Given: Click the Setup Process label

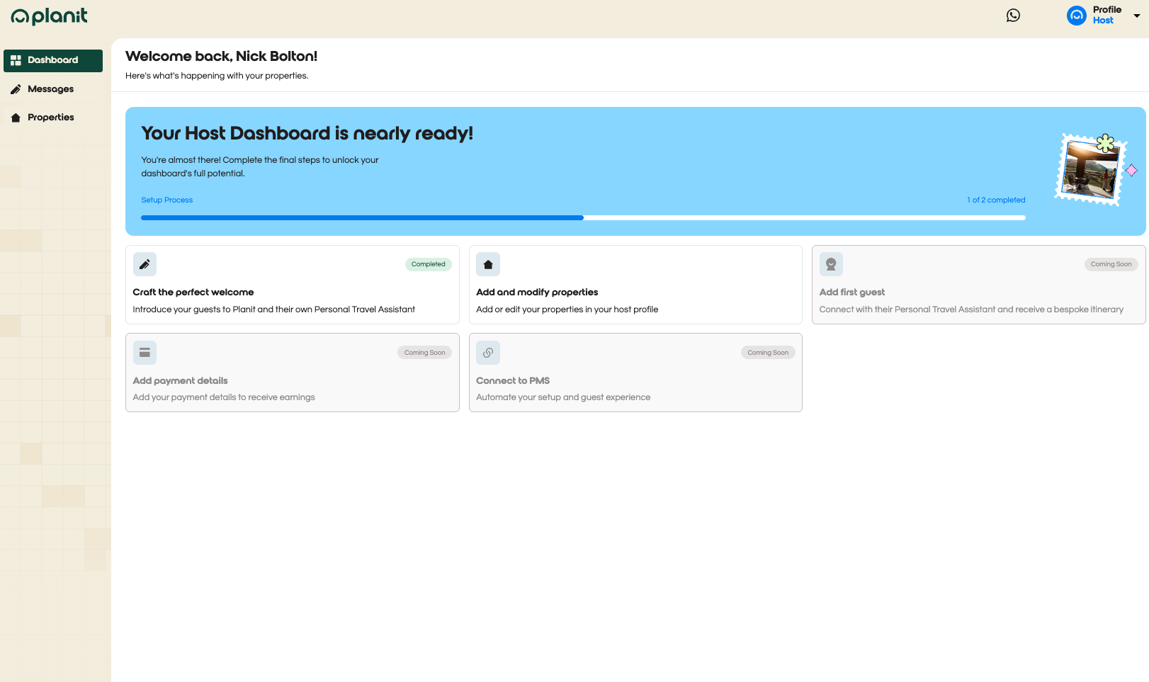Looking at the screenshot, I should pyautogui.click(x=166, y=200).
